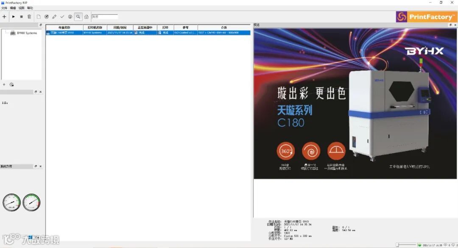Screen dimensions: 458x248
Task: Click the circular gauge toolbar icon
Action: click(x=47, y=17)
